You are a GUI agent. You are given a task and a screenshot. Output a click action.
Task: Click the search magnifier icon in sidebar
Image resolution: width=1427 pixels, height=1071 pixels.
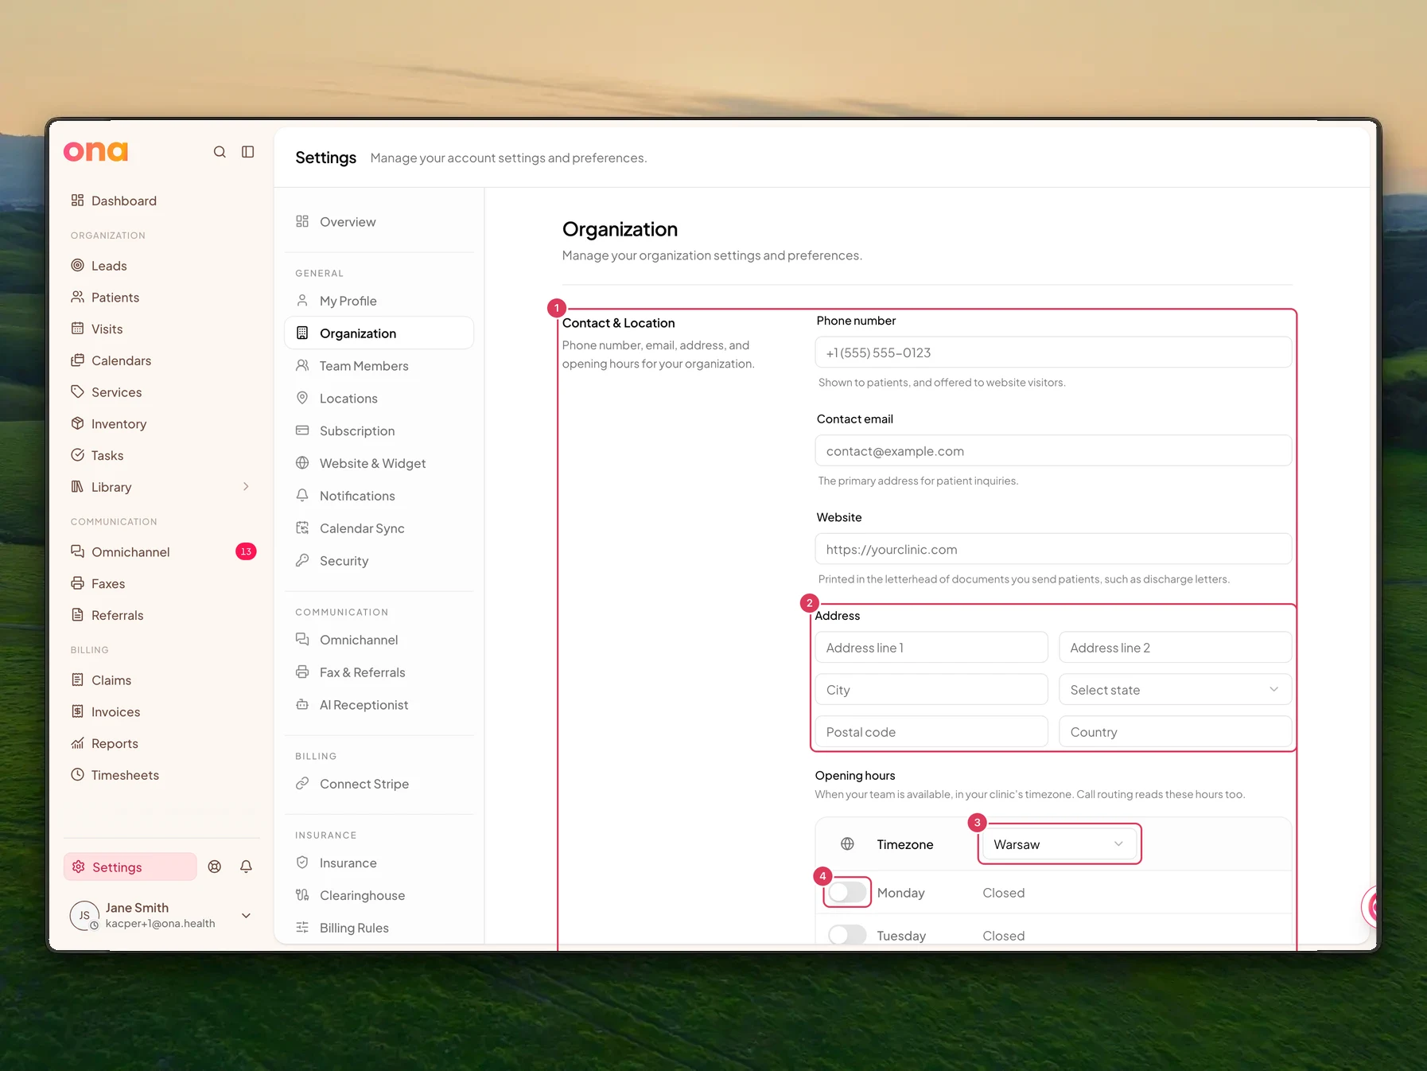pyautogui.click(x=220, y=152)
